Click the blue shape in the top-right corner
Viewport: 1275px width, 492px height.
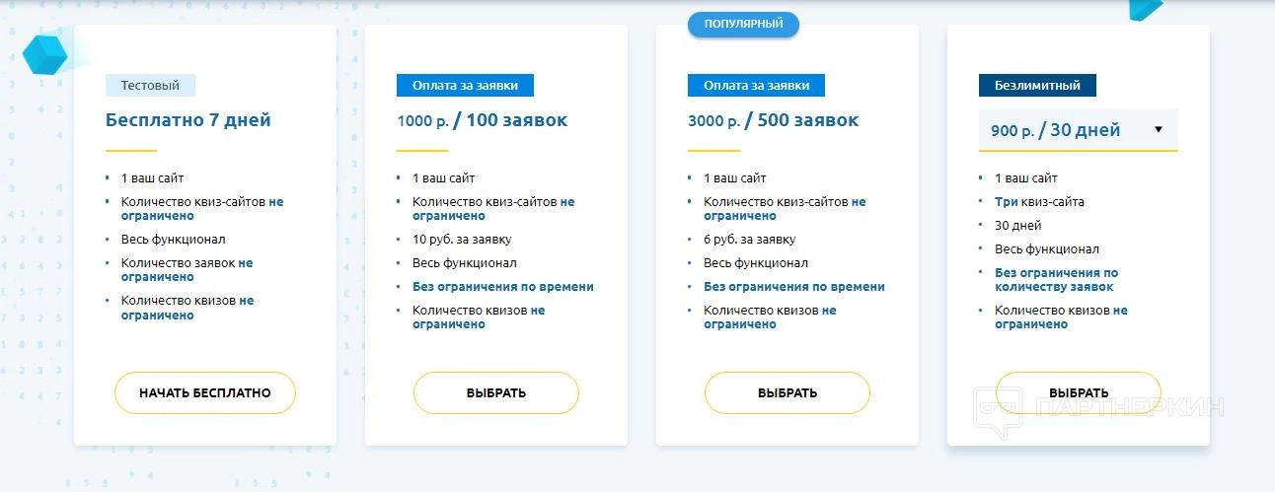1145,9
